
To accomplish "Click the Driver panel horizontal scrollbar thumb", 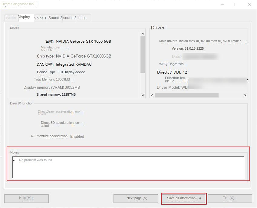I will (186, 95).
